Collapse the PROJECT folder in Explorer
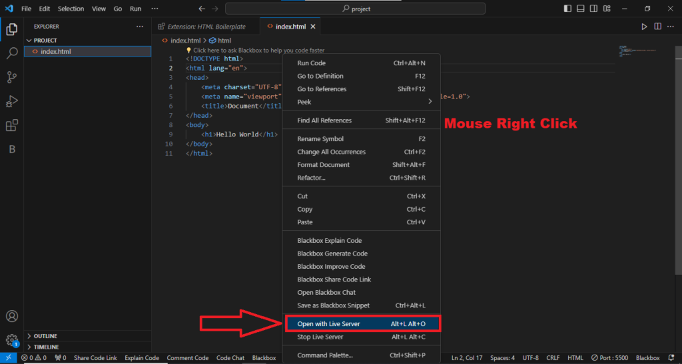This screenshot has height=364, width=682. [x=45, y=41]
